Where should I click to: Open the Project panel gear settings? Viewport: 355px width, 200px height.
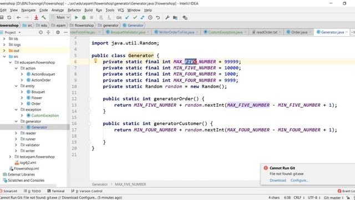pos(58,32)
